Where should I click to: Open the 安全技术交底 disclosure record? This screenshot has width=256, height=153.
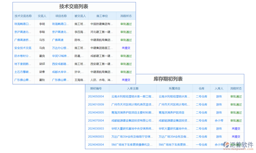pos(23,48)
